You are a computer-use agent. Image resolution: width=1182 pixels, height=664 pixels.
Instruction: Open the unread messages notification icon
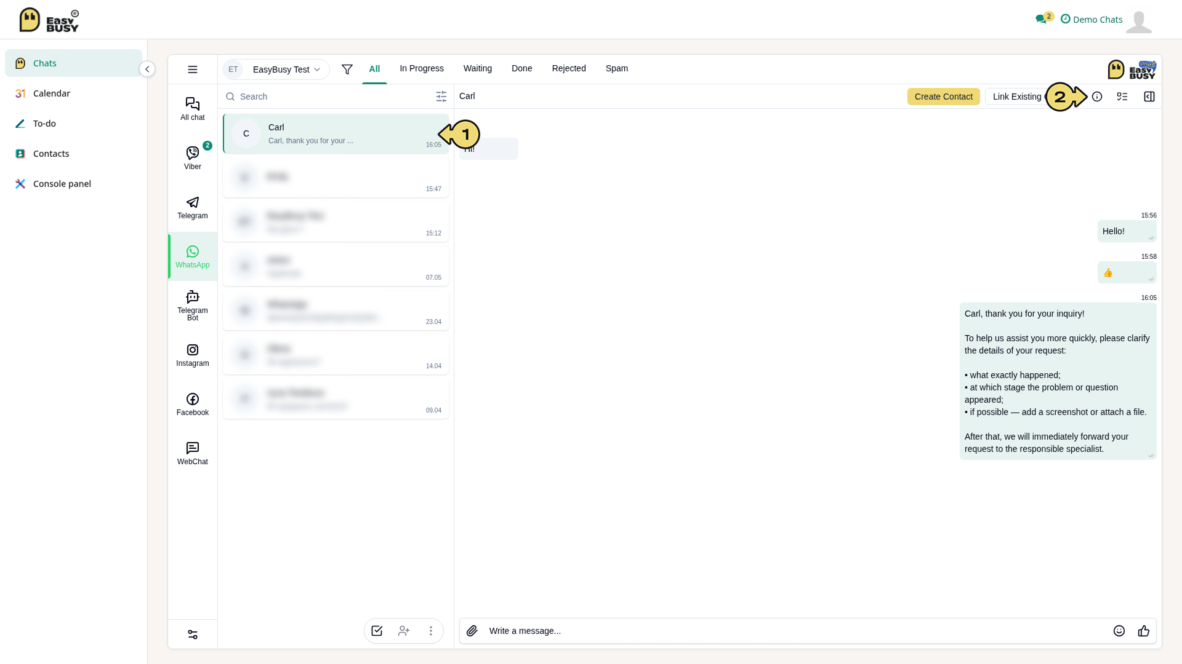(1043, 18)
